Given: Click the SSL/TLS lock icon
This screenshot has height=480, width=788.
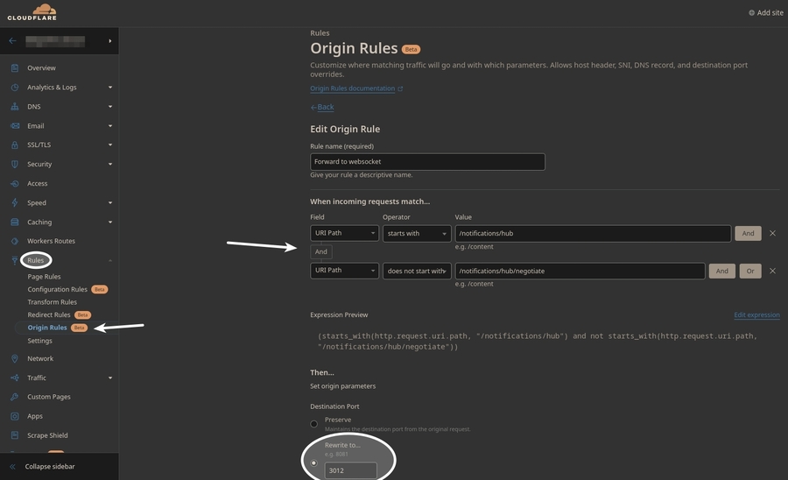Looking at the screenshot, I should (15, 145).
